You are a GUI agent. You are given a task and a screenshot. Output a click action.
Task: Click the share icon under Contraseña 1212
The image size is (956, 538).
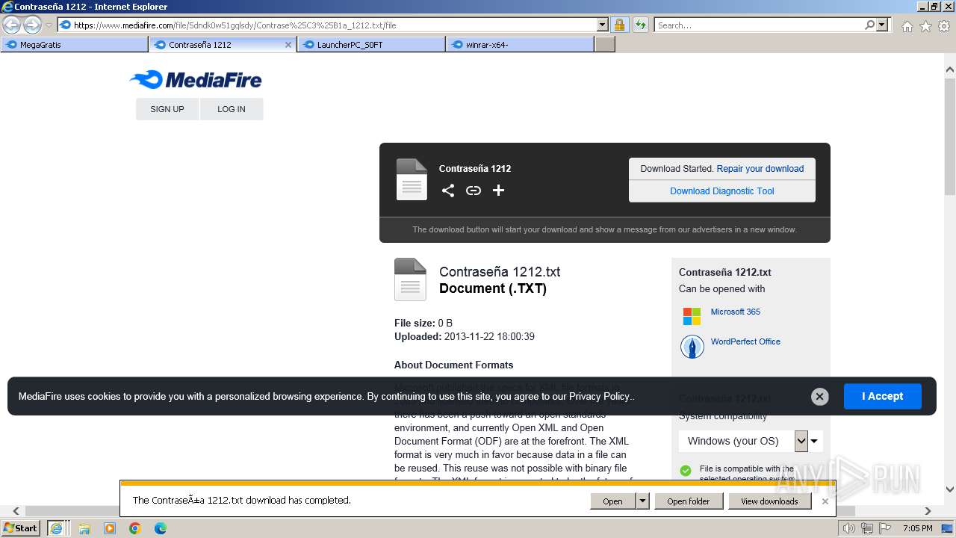448,191
